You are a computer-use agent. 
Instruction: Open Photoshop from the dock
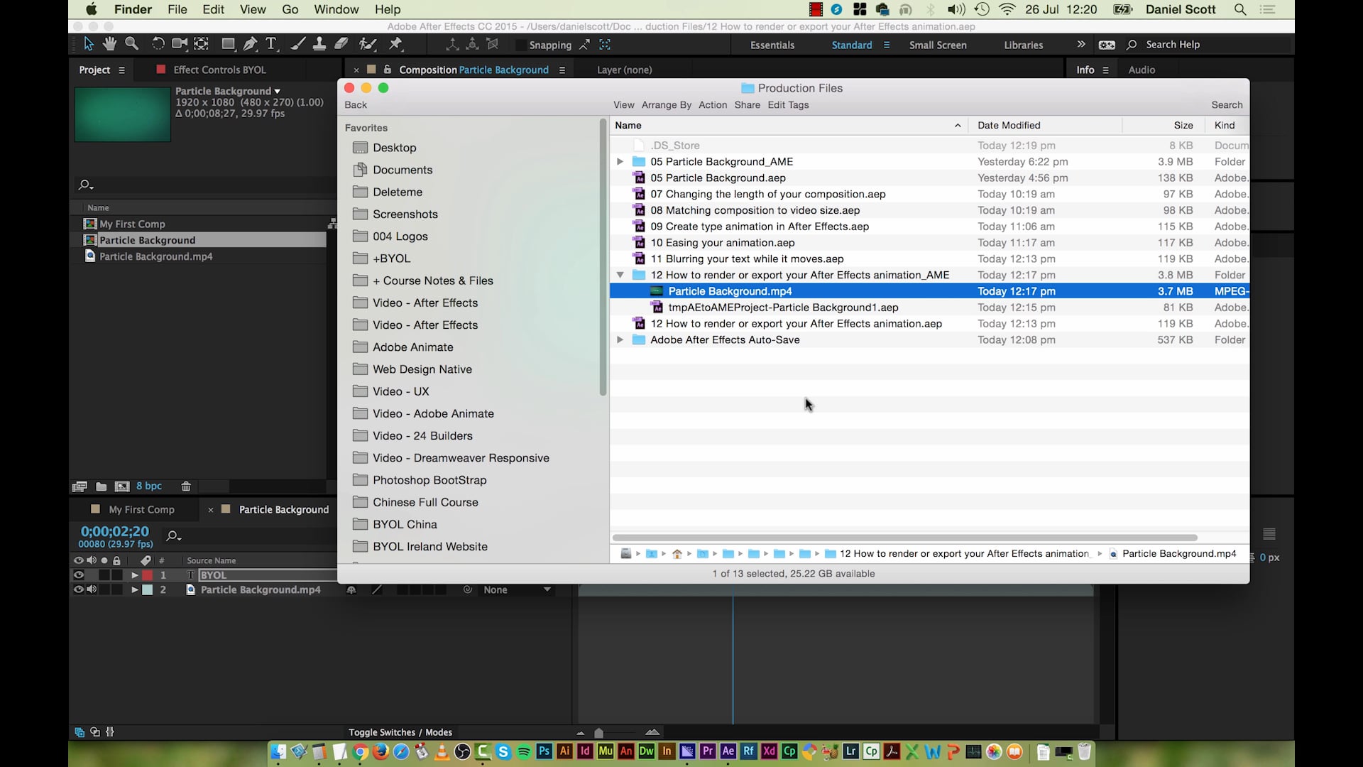pyautogui.click(x=544, y=751)
